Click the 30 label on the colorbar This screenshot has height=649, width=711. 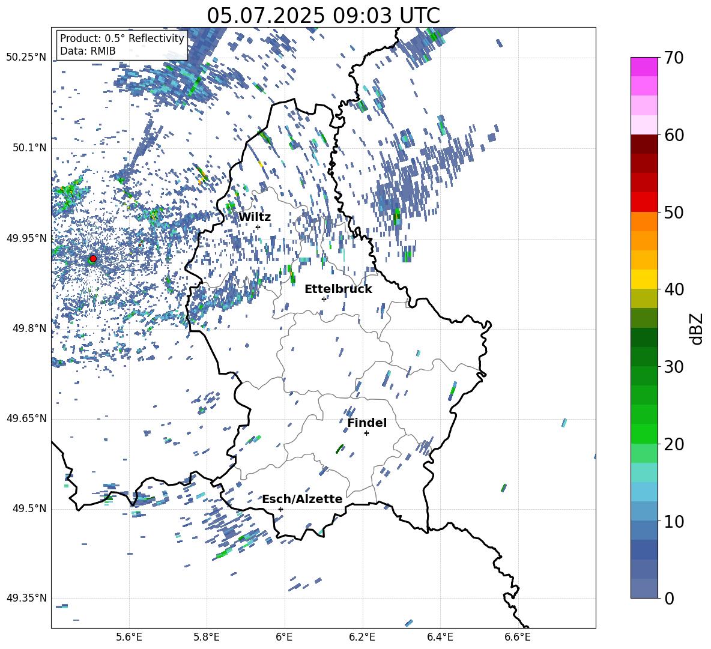point(674,366)
